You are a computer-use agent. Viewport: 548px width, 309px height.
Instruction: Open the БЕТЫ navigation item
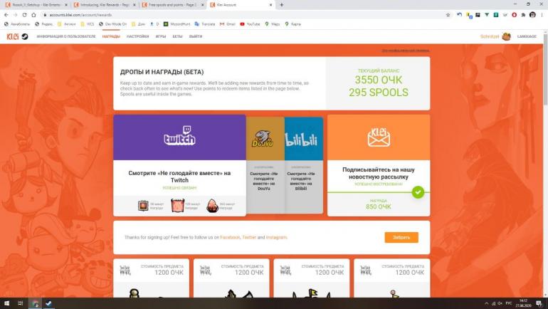click(x=177, y=36)
